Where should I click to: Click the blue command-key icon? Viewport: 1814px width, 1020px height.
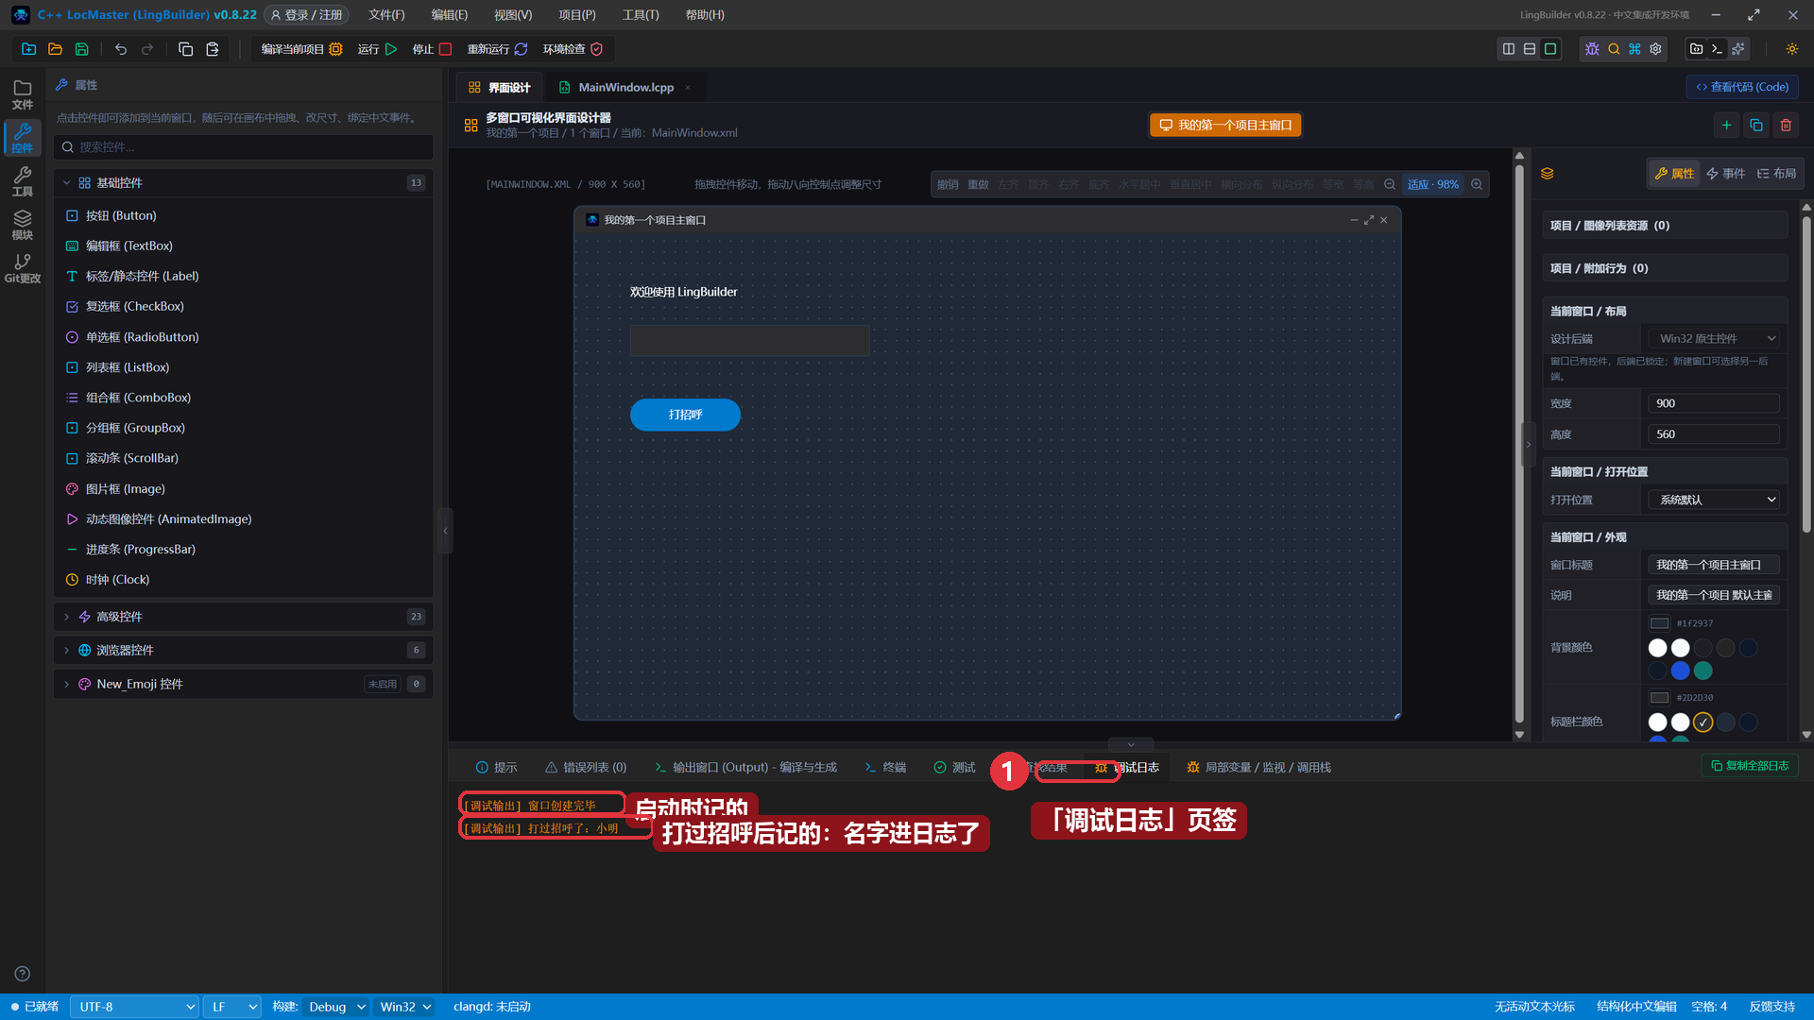pyautogui.click(x=1634, y=49)
